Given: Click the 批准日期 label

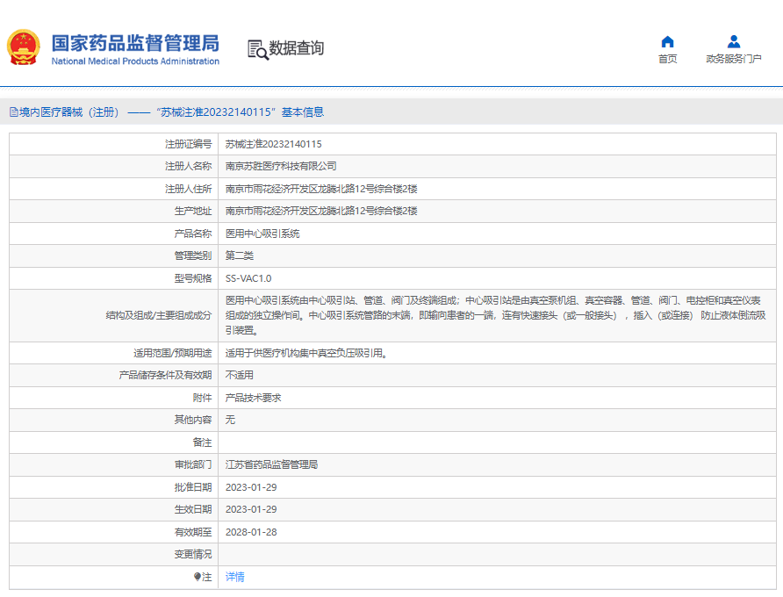Looking at the screenshot, I should 193,487.
